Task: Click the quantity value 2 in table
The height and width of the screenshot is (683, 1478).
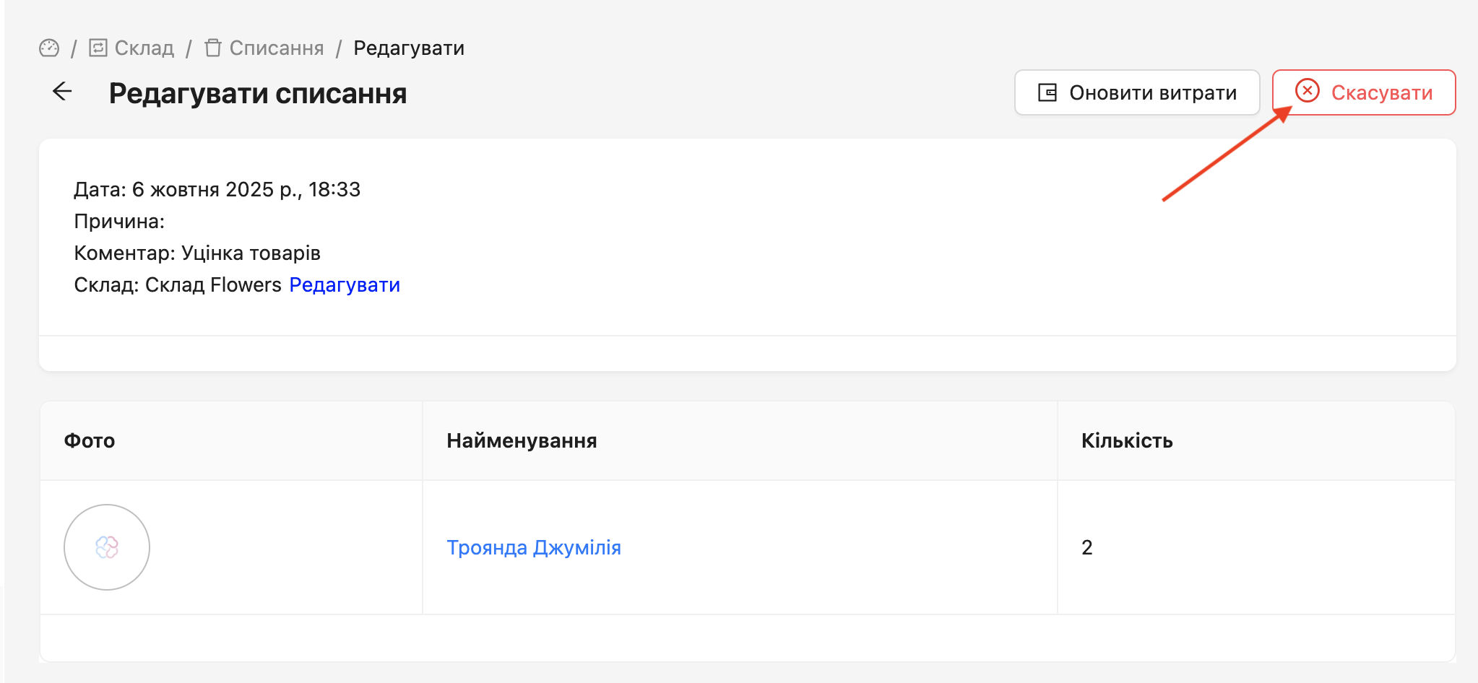Action: tap(1086, 548)
